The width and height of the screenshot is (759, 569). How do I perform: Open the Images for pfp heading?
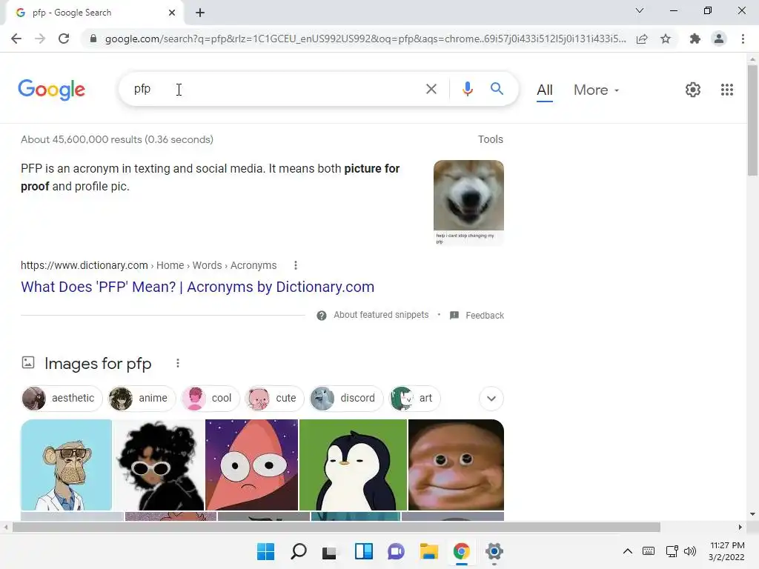pos(98,363)
